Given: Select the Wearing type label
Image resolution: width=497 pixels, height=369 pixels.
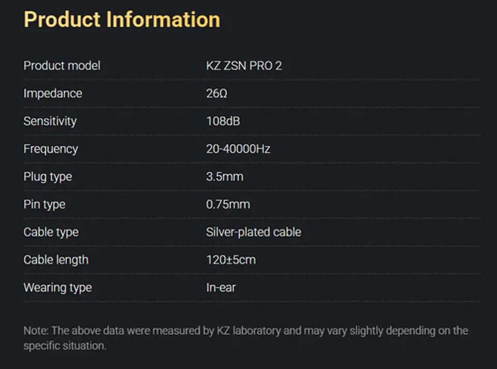Looking at the screenshot, I should [x=57, y=288].
